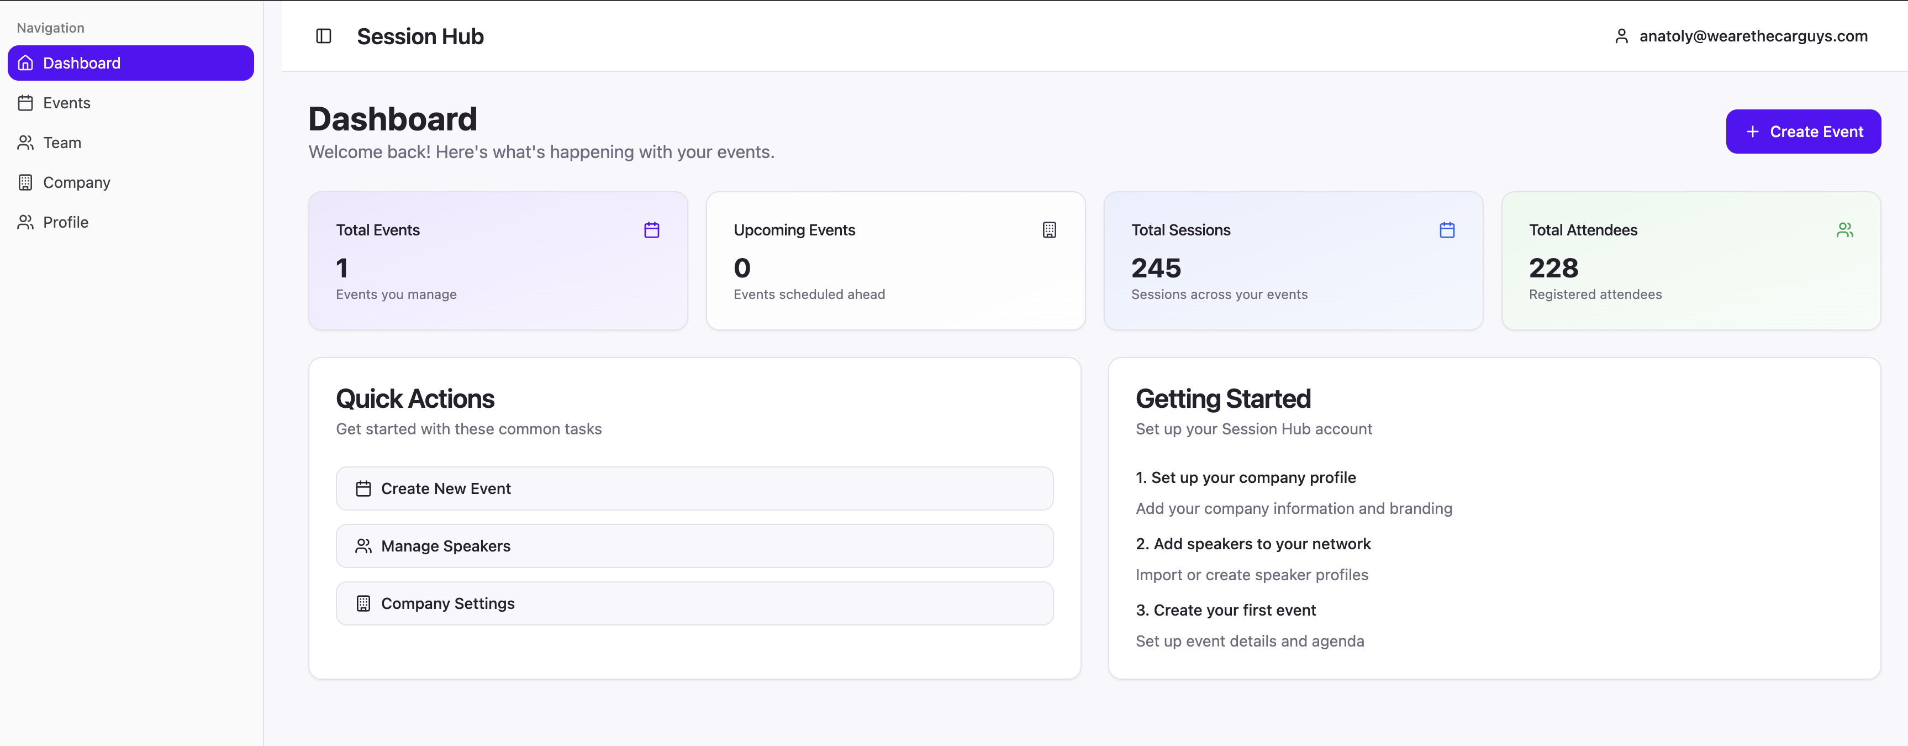
Task: Click the attendees icon on the Total Attendees card
Action: pyautogui.click(x=1845, y=230)
